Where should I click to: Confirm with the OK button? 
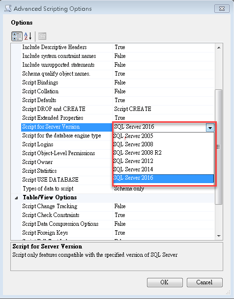tap(165, 282)
